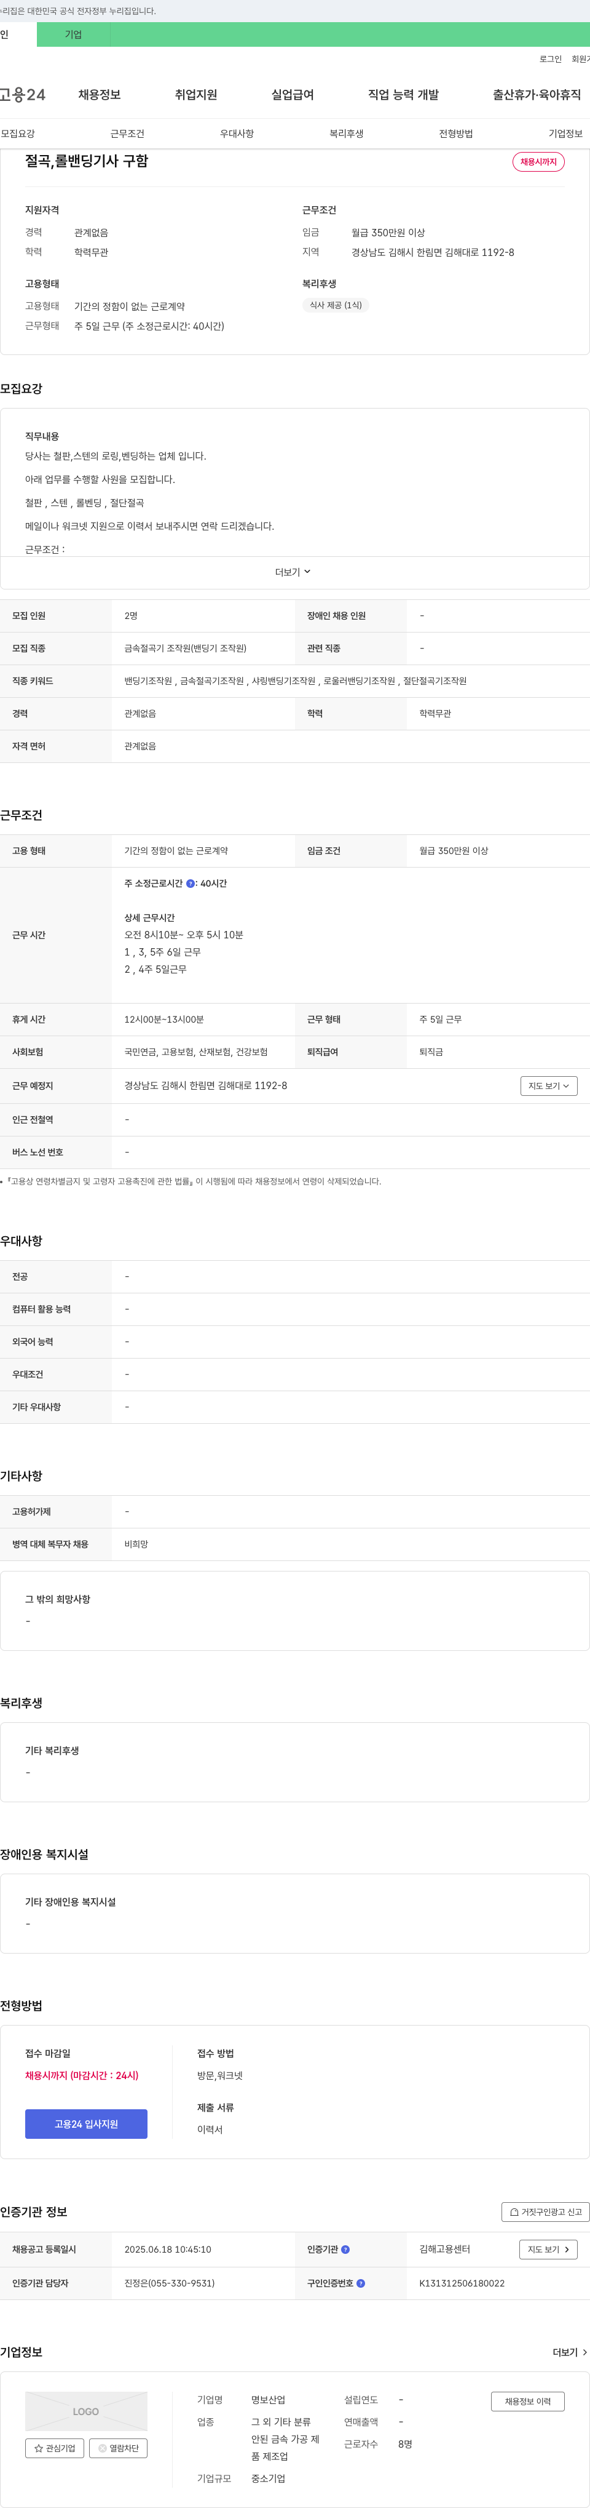
Task: Open 지도 보기 dropdown for 근무 예정지
Action: pos(549,1085)
